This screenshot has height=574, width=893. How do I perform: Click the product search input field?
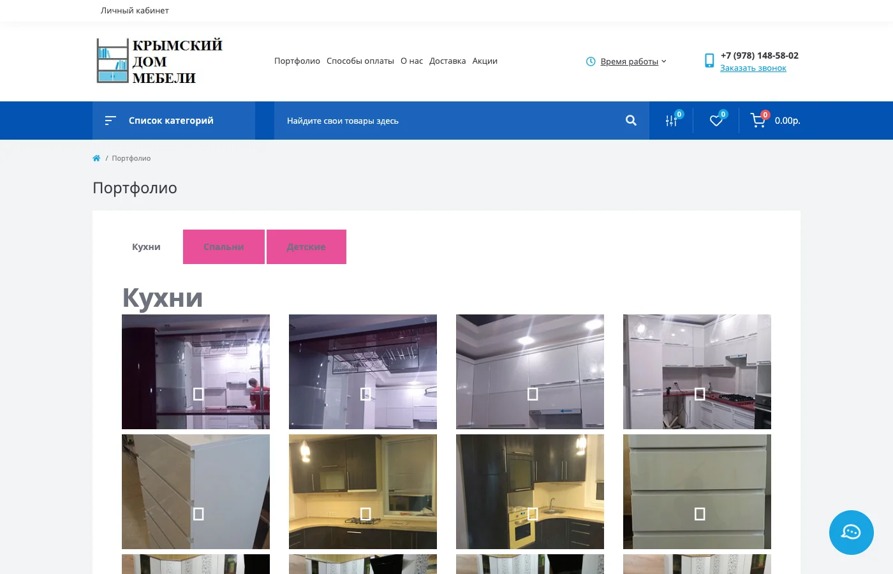click(447, 121)
